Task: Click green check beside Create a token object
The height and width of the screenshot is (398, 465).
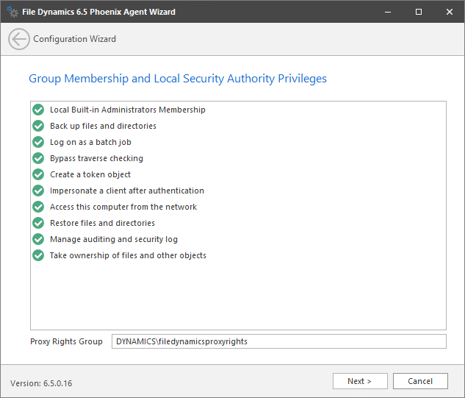Action: [x=39, y=174]
